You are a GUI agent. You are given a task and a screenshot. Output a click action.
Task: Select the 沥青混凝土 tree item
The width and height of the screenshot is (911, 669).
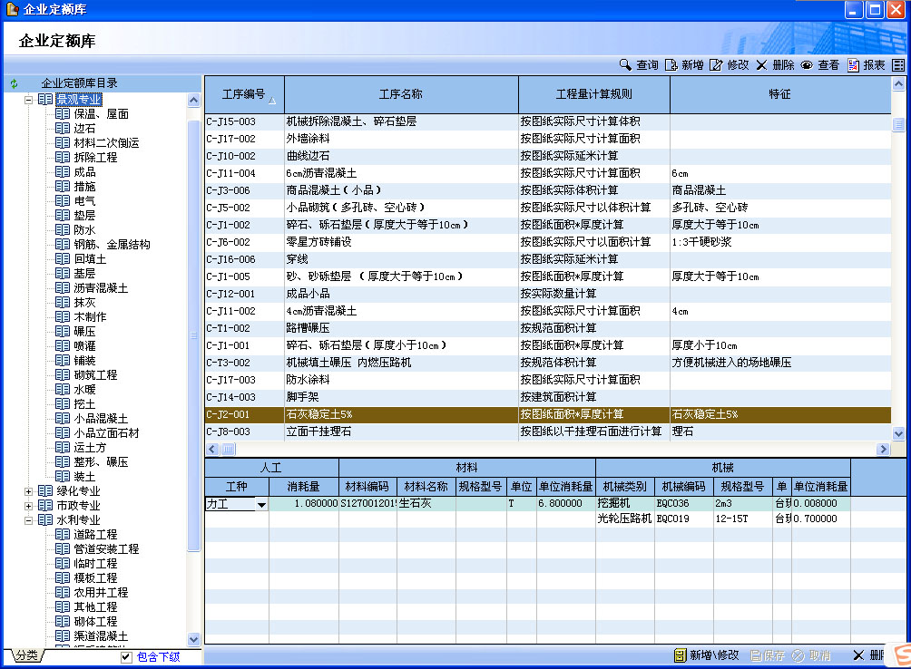tap(100, 288)
